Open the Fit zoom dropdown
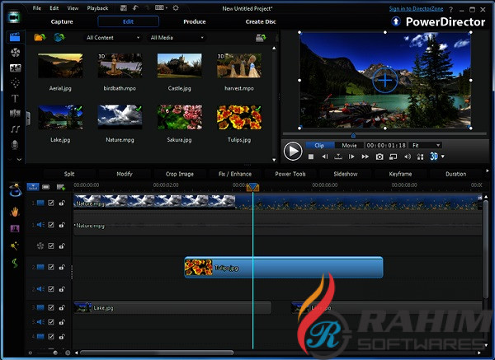This screenshot has width=495, height=360. coord(426,145)
